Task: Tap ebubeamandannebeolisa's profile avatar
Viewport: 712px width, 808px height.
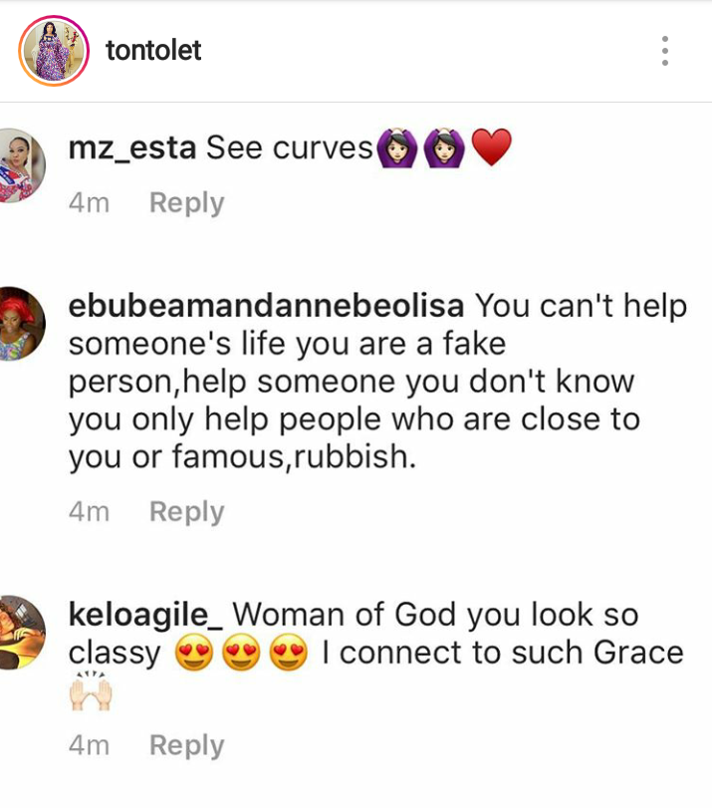Action: tap(20, 323)
